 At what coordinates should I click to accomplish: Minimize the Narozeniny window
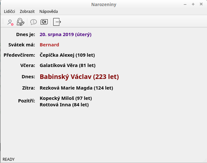click(185, 5)
